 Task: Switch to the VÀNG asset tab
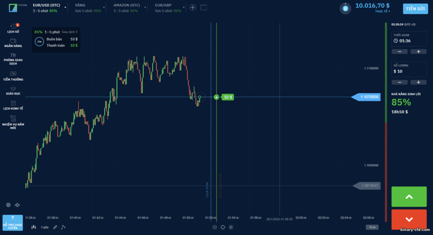(88, 8)
